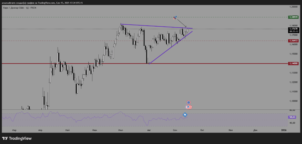Click the Июл label on time axis
302x144 pixels.
click(x=120, y=130)
